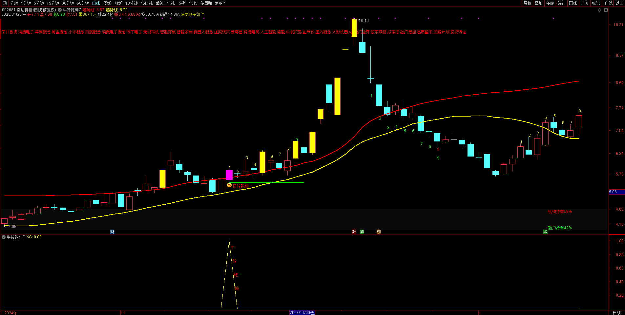
Task: Click the diamond icon at chart top right
Action: point(600,10)
